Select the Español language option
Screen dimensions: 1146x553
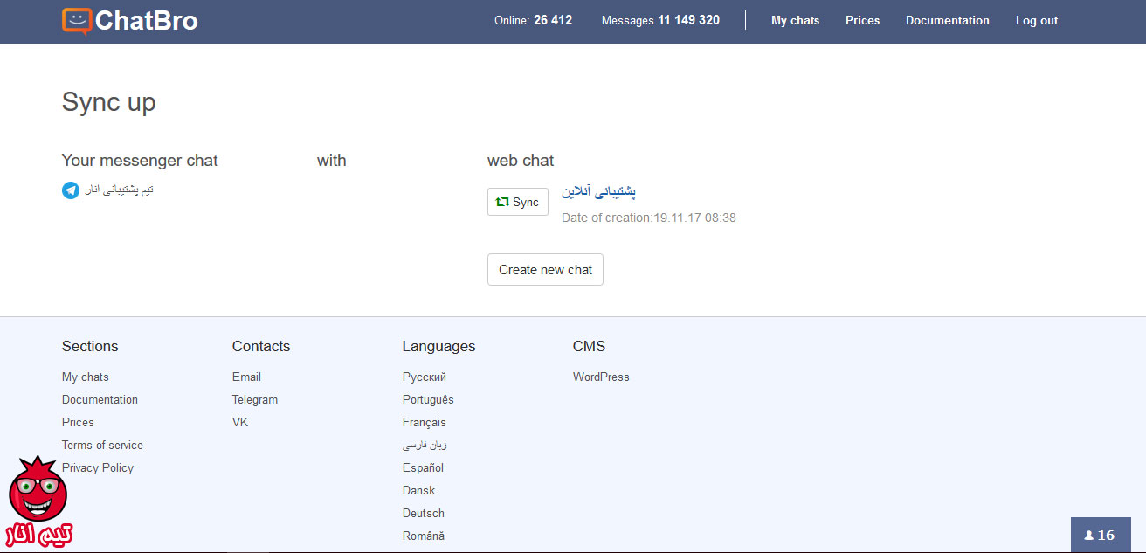[423, 467]
